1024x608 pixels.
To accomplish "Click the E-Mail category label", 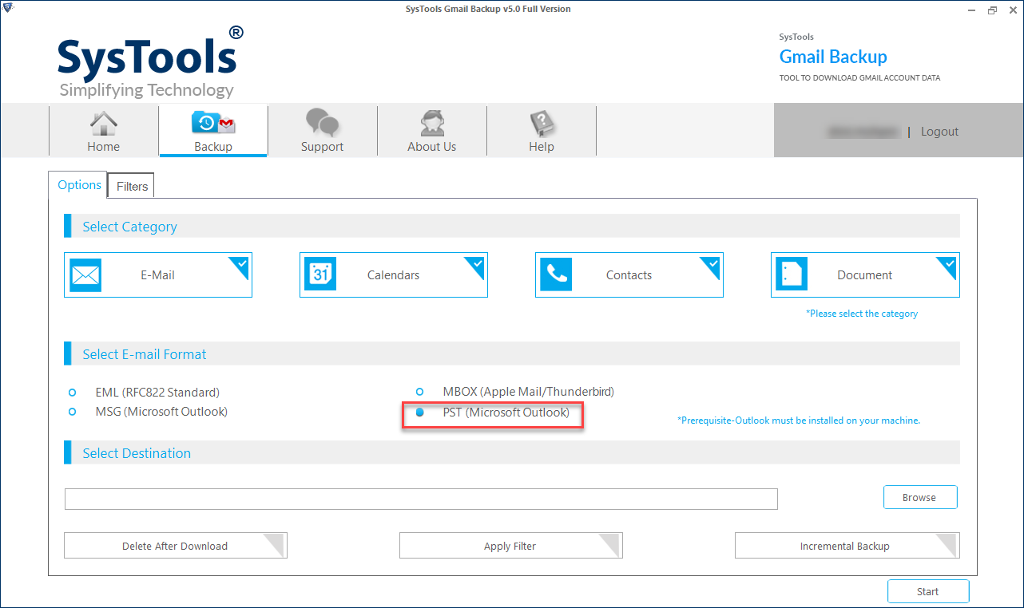I will click(x=157, y=275).
